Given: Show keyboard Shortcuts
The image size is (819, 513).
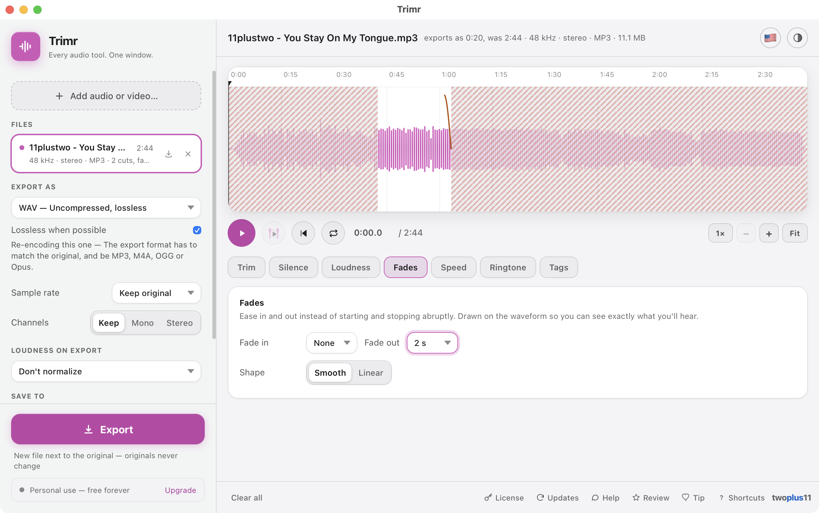Looking at the screenshot, I should click(742, 498).
